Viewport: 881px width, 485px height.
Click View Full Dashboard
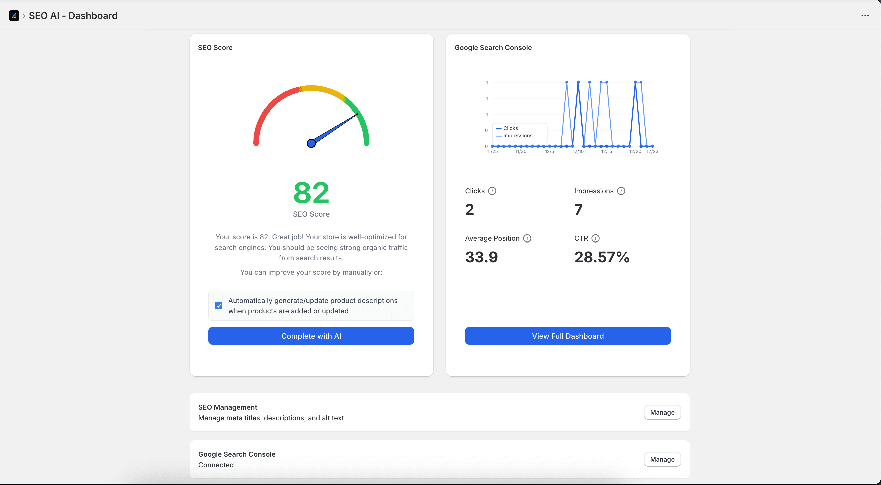coord(567,336)
